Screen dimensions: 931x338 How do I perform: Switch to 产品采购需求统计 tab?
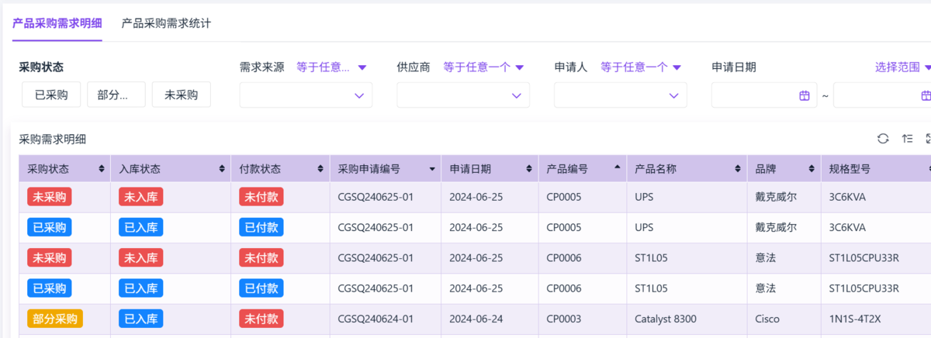click(x=166, y=23)
